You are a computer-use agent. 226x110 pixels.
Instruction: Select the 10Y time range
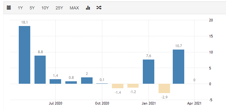point(45,8)
